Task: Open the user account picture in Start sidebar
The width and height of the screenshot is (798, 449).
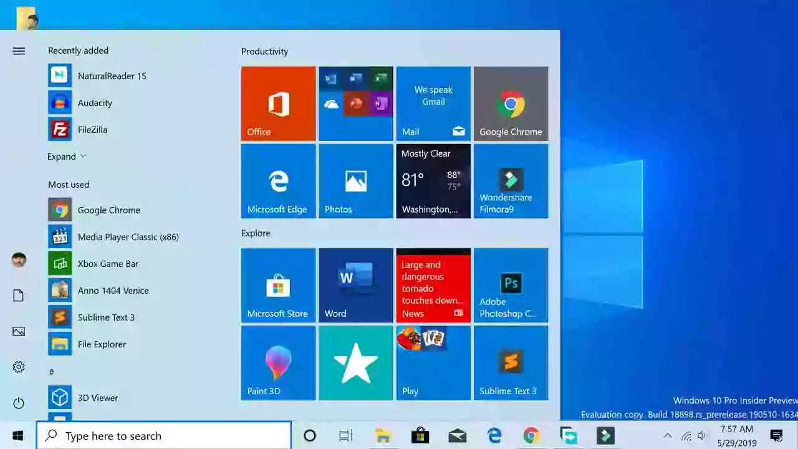Action: 19,260
